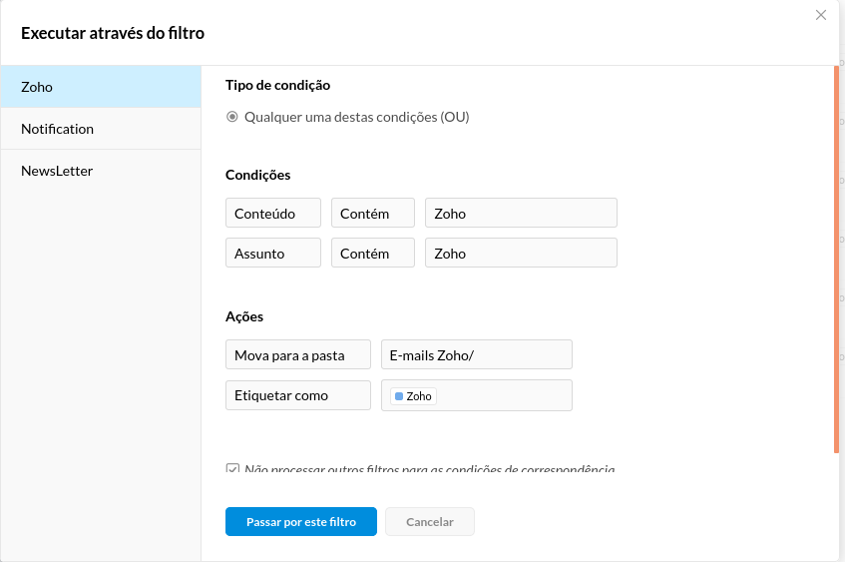The width and height of the screenshot is (845, 562).
Task: Click the orange vertical scrollbar
Action: [x=836, y=259]
